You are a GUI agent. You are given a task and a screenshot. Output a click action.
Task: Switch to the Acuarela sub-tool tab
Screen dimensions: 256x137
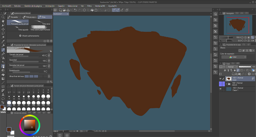14,17
